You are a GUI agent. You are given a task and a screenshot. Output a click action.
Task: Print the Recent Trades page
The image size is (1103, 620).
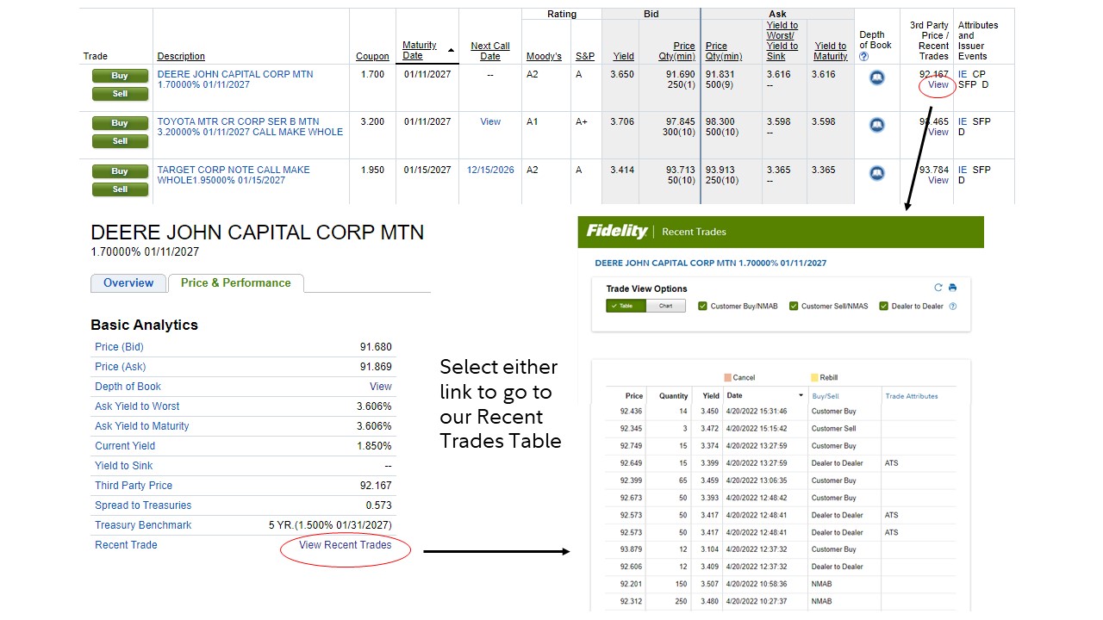pyautogui.click(x=952, y=288)
